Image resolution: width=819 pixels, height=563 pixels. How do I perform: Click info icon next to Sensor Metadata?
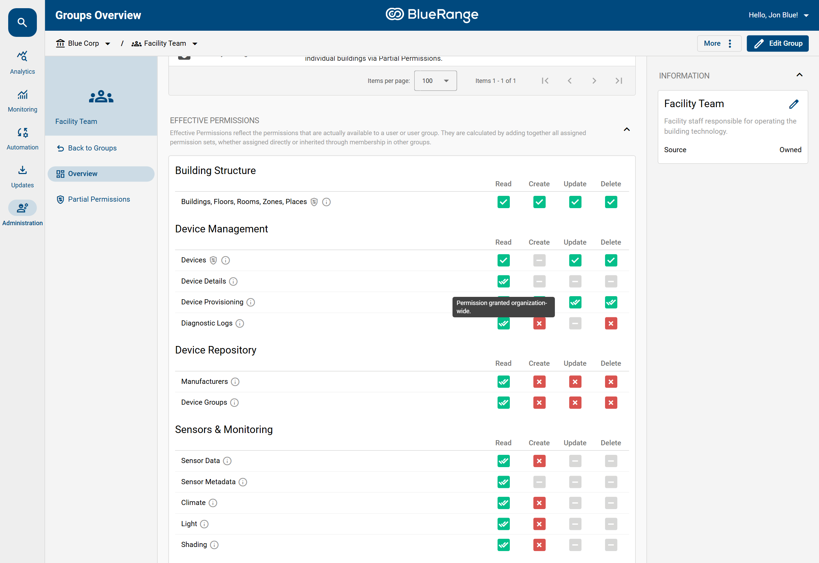(243, 482)
